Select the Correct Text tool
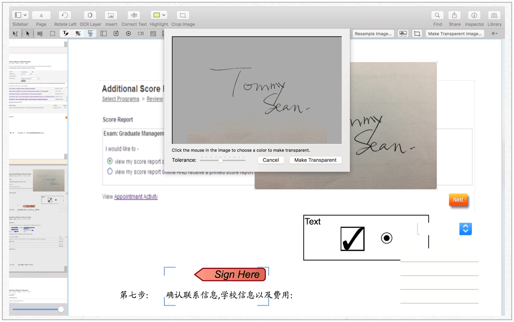 (134, 15)
